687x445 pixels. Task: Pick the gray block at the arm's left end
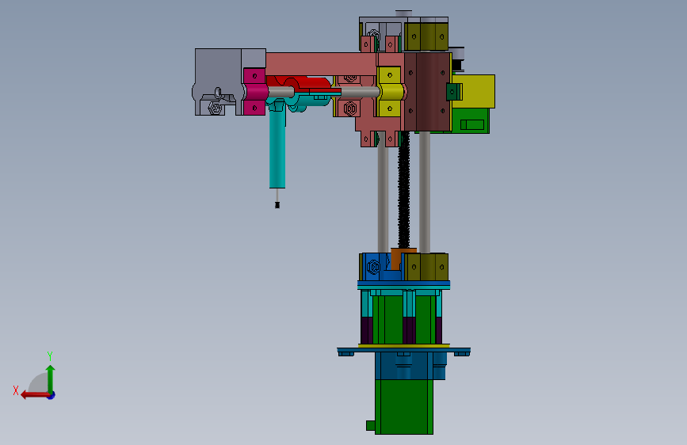[218, 82]
